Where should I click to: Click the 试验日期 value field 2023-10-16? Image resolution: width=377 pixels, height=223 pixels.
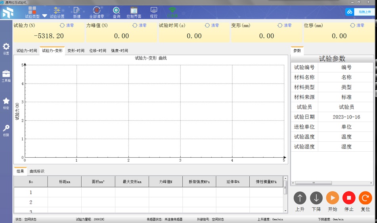tap(346, 117)
